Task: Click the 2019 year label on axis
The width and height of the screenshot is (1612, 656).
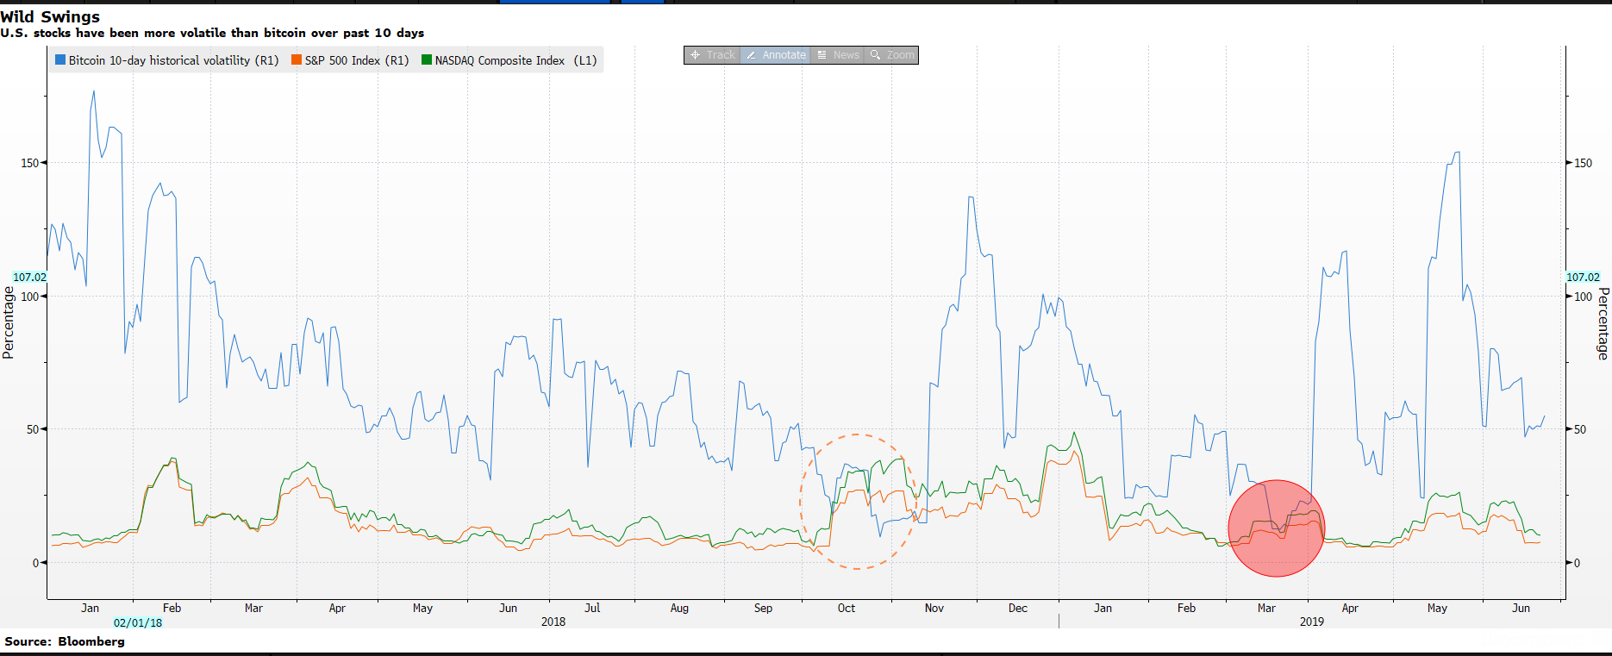Action: point(1311,622)
